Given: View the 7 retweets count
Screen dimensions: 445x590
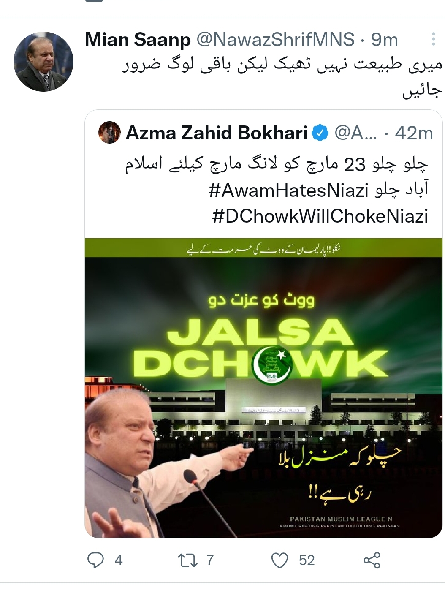Looking at the screenshot, I should coord(210,560).
